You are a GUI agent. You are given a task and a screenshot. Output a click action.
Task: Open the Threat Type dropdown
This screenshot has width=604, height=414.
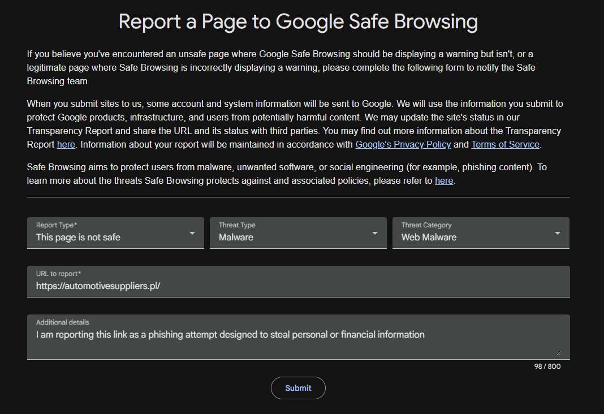(x=298, y=233)
